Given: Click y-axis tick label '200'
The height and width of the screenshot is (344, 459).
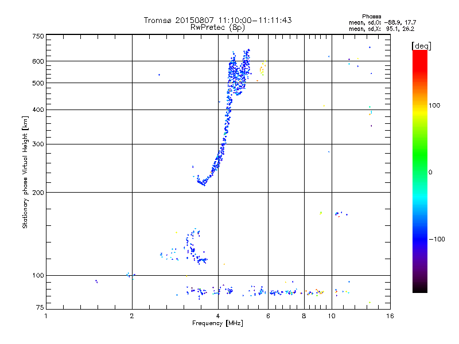Looking at the screenshot, I should click(38, 193).
